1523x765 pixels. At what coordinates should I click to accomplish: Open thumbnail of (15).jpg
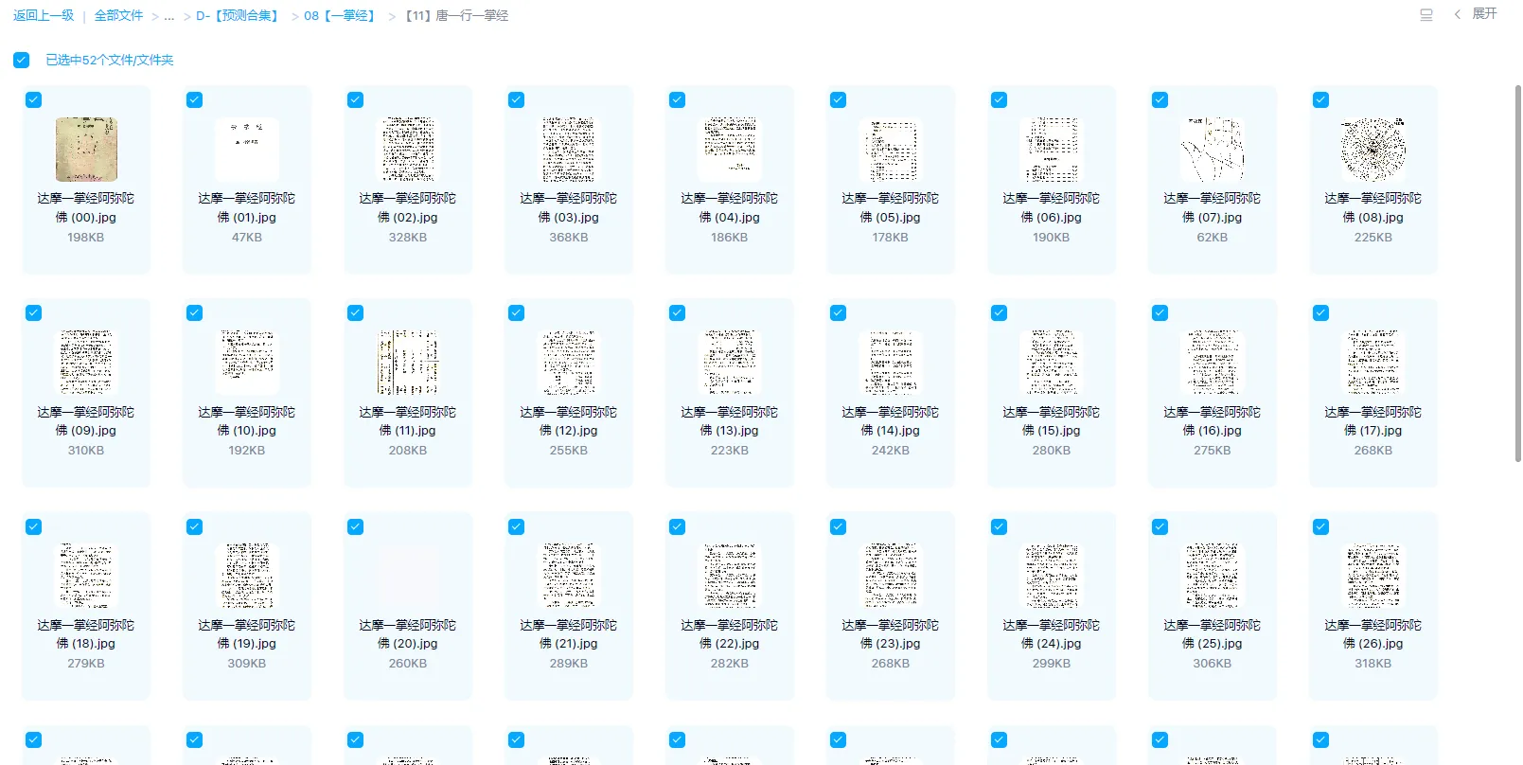(1052, 362)
